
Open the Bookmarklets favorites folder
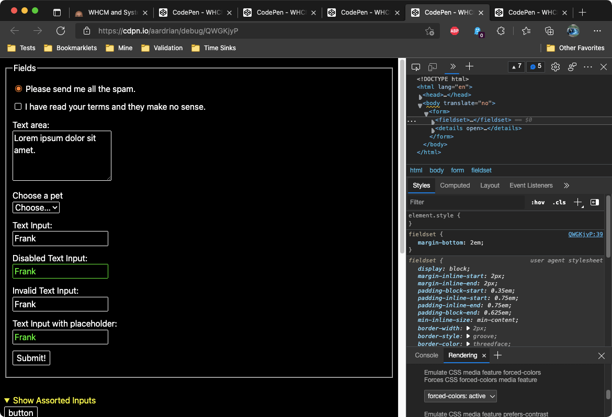[71, 48]
